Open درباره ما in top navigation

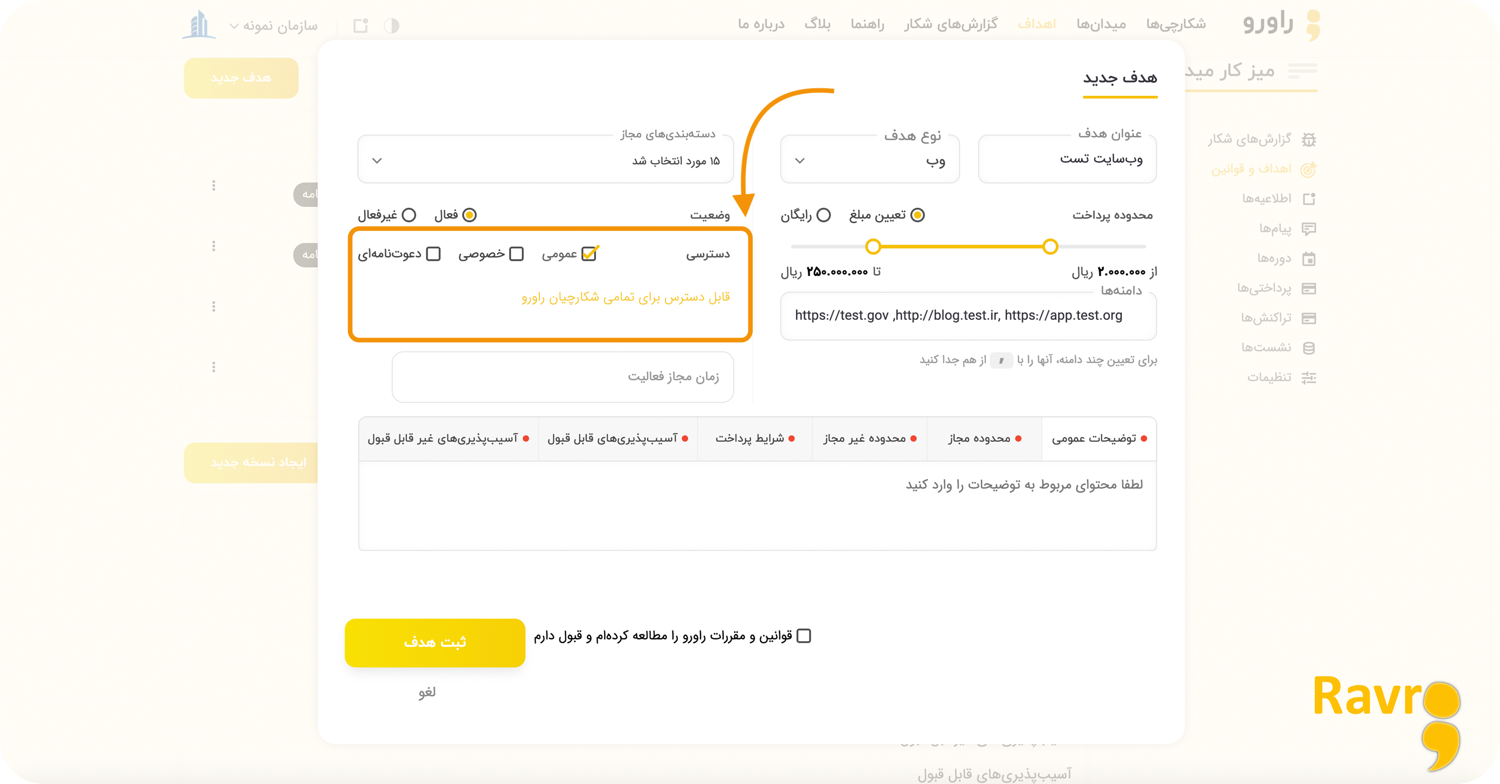point(761,25)
